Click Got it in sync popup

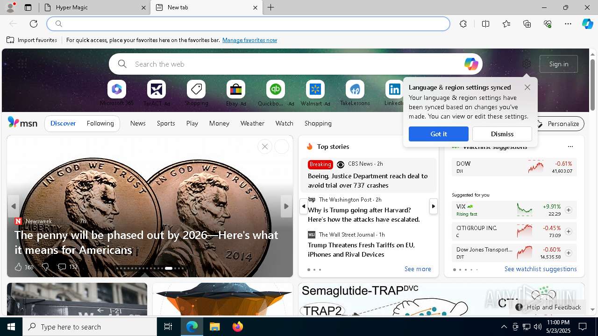pyautogui.click(x=439, y=134)
